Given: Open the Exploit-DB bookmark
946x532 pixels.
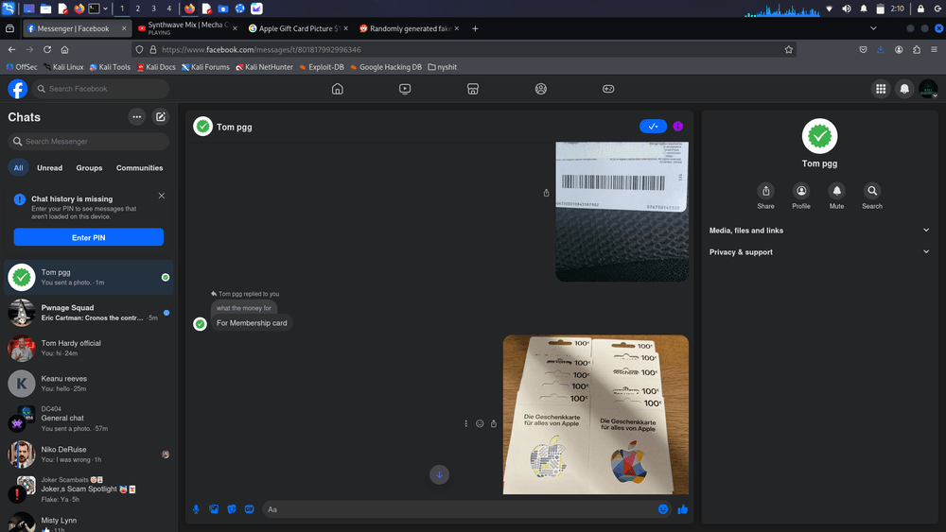Looking at the screenshot, I should click(322, 67).
